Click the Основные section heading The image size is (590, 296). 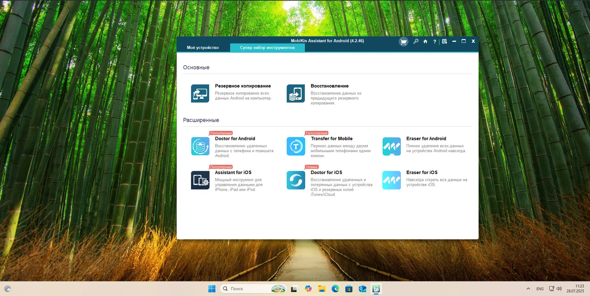coord(196,68)
